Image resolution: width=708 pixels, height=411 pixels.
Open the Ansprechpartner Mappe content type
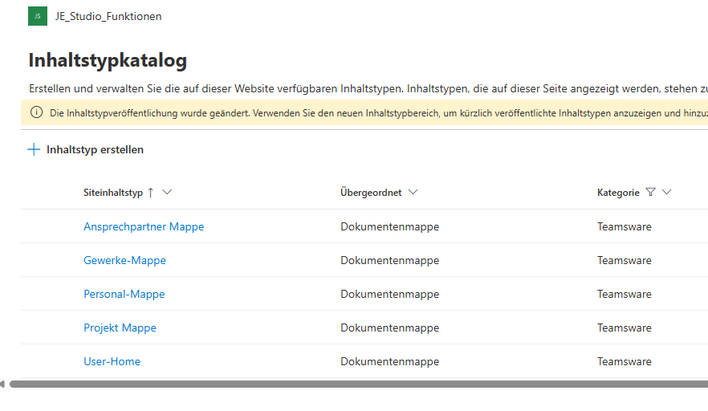(144, 226)
